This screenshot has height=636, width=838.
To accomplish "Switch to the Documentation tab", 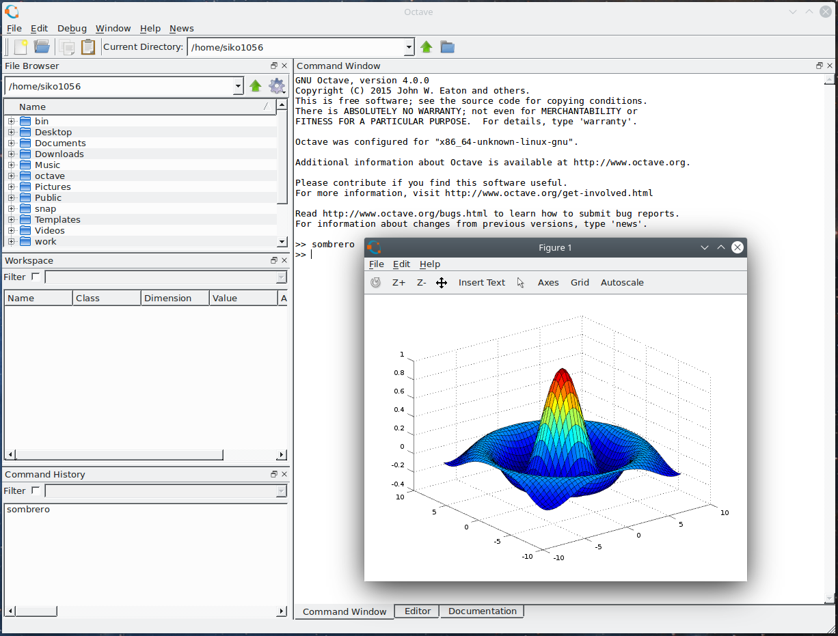I will pos(483,611).
